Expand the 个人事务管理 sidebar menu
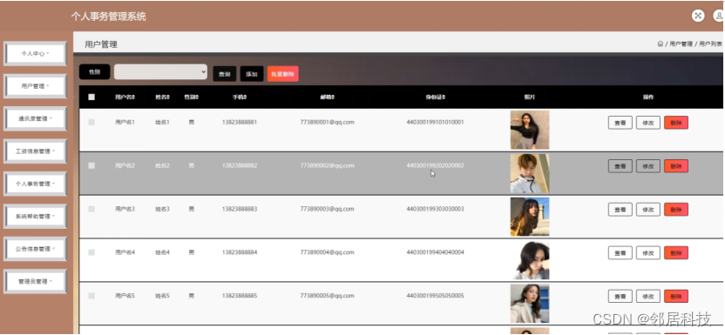 click(35, 184)
